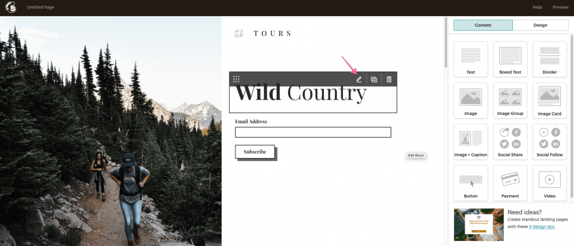Switch to the Content tab

pyautogui.click(x=483, y=25)
